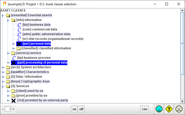Click the X mark beside personal data
This screenshot has width=185, height=115.
point(19,44)
